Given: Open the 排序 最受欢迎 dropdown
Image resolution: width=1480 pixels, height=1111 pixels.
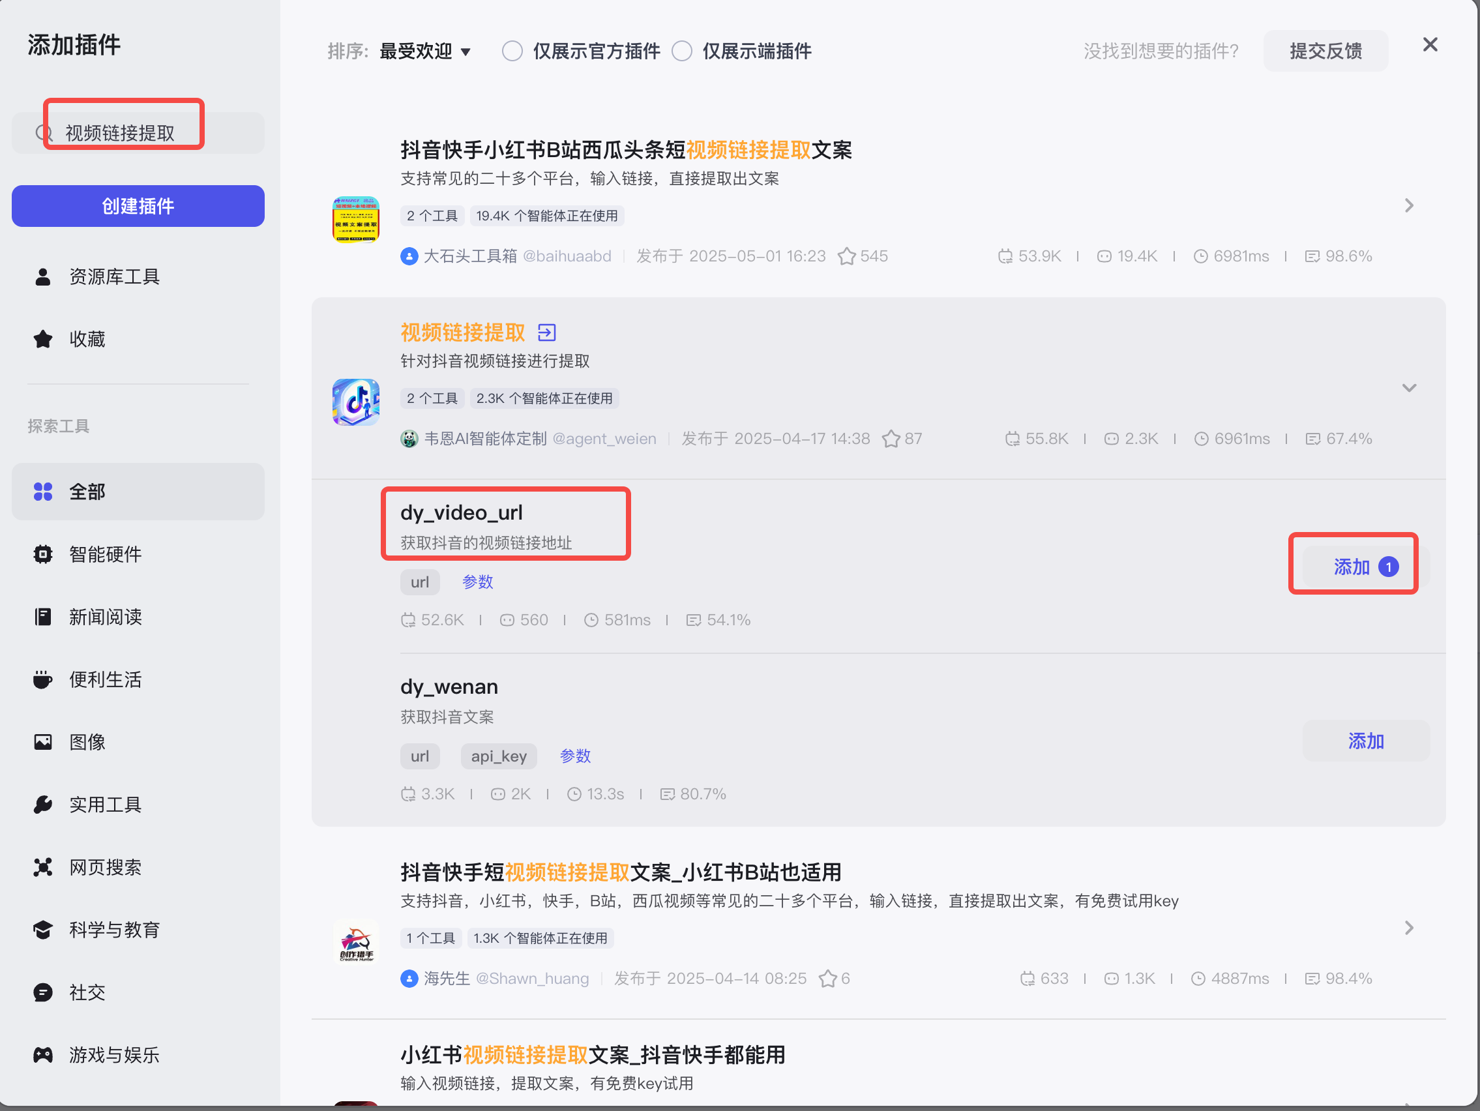Looking at the screenshot, I should (x=425, y=52).
